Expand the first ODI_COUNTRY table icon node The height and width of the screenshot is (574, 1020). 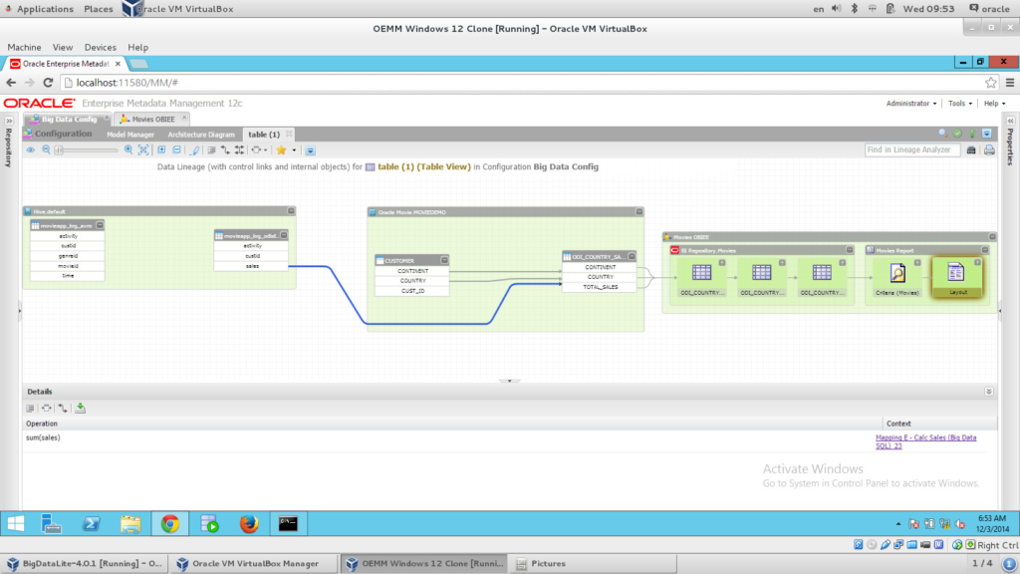coord(722,262)
